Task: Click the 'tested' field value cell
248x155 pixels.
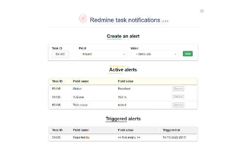Action: click(x=122, y=105)
